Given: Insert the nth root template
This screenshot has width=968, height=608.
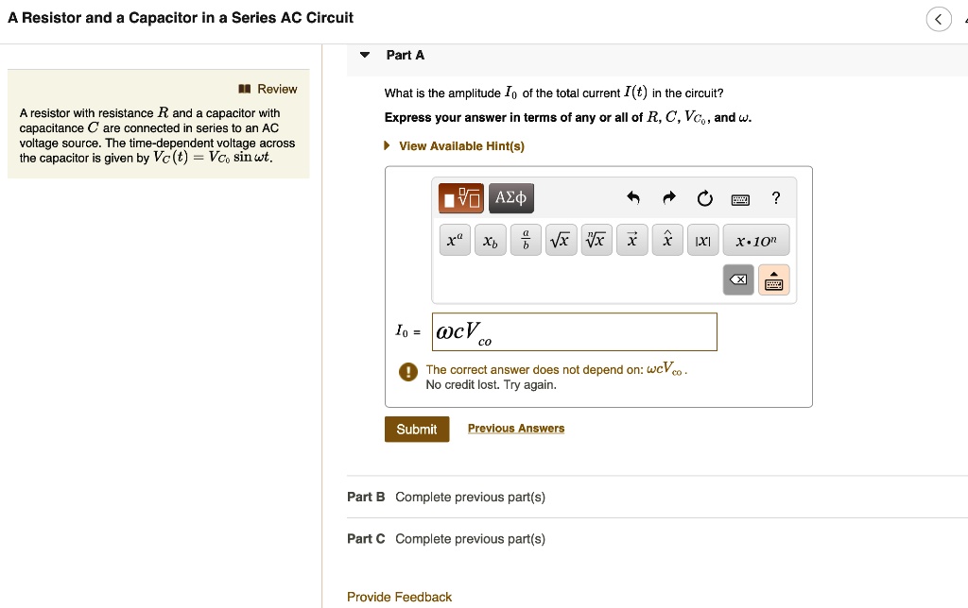Looking at the screenshot, I should tap(596, 239).
